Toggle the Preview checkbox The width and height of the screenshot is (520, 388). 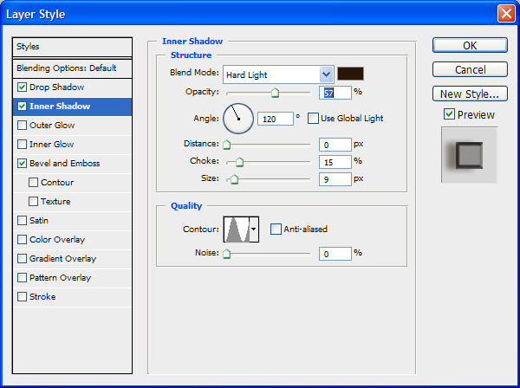tap(449, 114)
